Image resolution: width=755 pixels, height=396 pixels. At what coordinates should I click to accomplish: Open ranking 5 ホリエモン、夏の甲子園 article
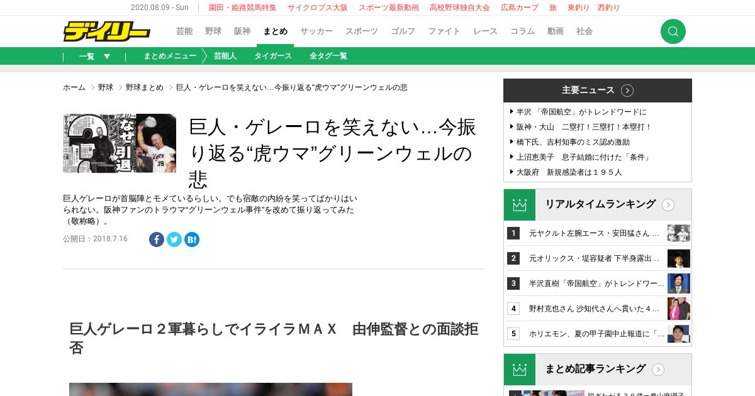[x=597, y=334]
